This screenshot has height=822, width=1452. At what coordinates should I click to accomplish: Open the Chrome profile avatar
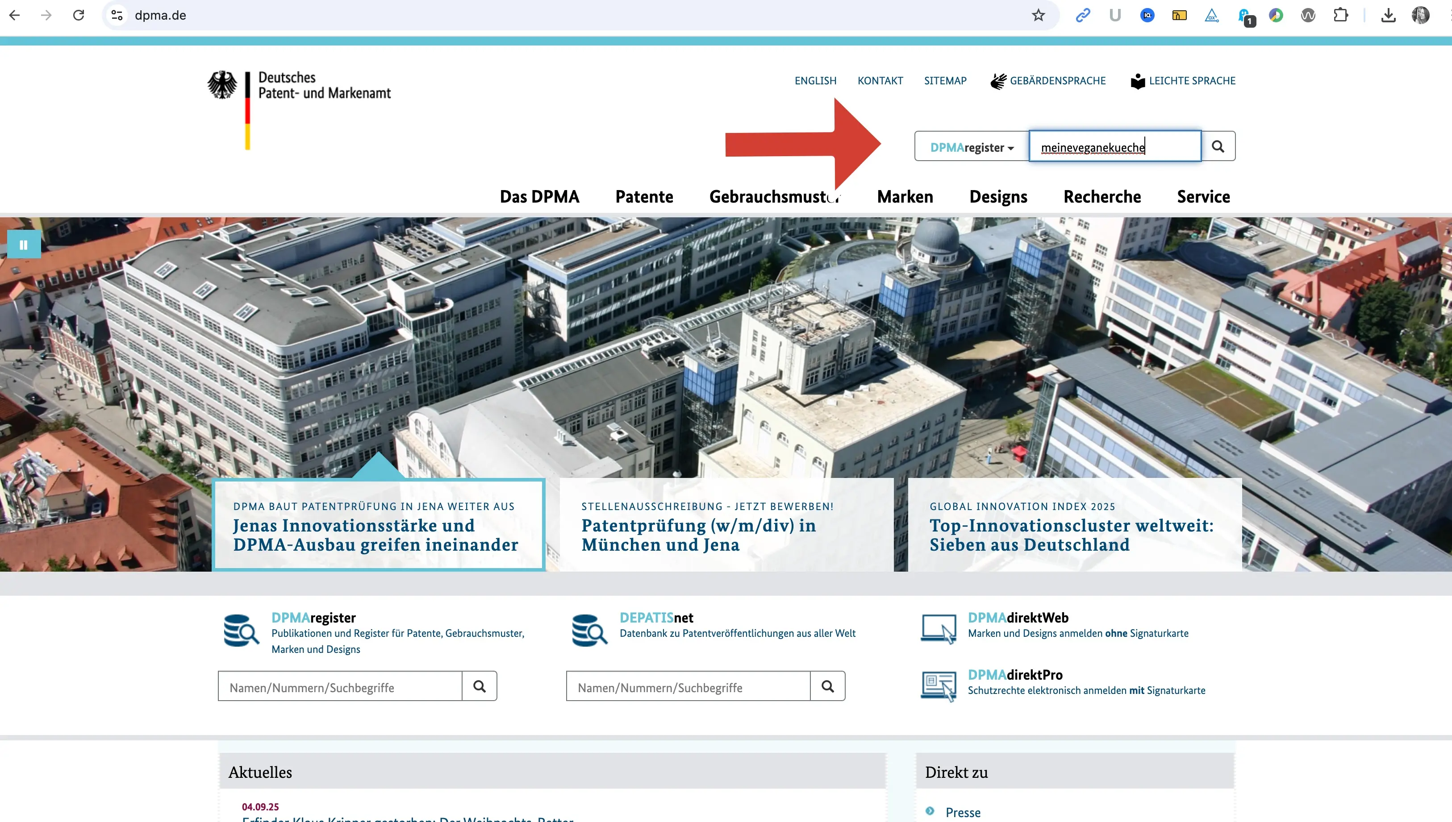click(1421, 15)
